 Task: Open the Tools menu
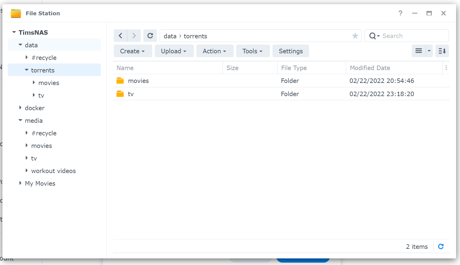coord(253,51)
